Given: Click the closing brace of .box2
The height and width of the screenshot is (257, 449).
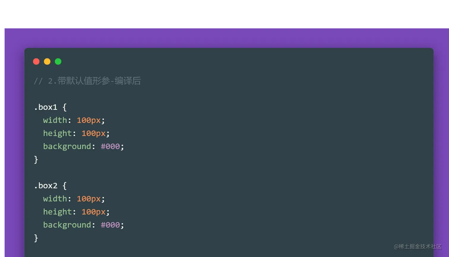Looking at the screenshot, I should pos(36,238).
